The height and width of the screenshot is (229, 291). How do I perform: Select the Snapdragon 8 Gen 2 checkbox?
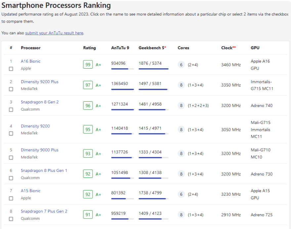11,110
